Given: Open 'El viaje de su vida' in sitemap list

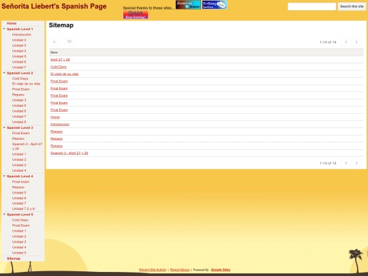Looking at the screenshot, I should tap(64, 74).
